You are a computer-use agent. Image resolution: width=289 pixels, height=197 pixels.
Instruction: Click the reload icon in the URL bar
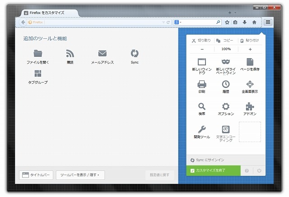[x=168, y=22]
